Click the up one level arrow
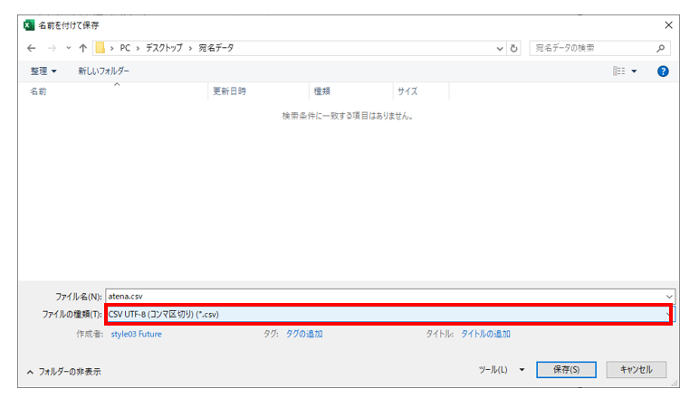Image resolution: width=699 pixels, height=407 pixels. 83,48
